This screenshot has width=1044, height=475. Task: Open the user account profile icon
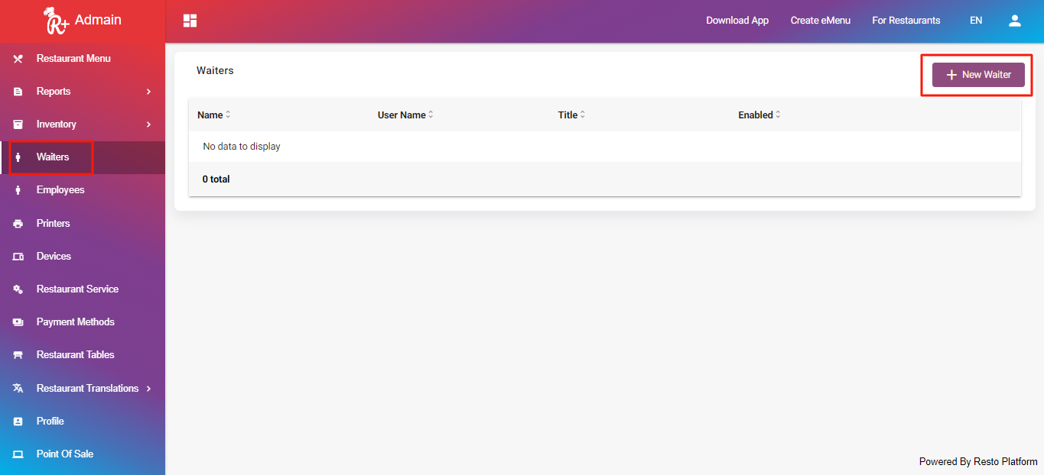[1015, 21]
